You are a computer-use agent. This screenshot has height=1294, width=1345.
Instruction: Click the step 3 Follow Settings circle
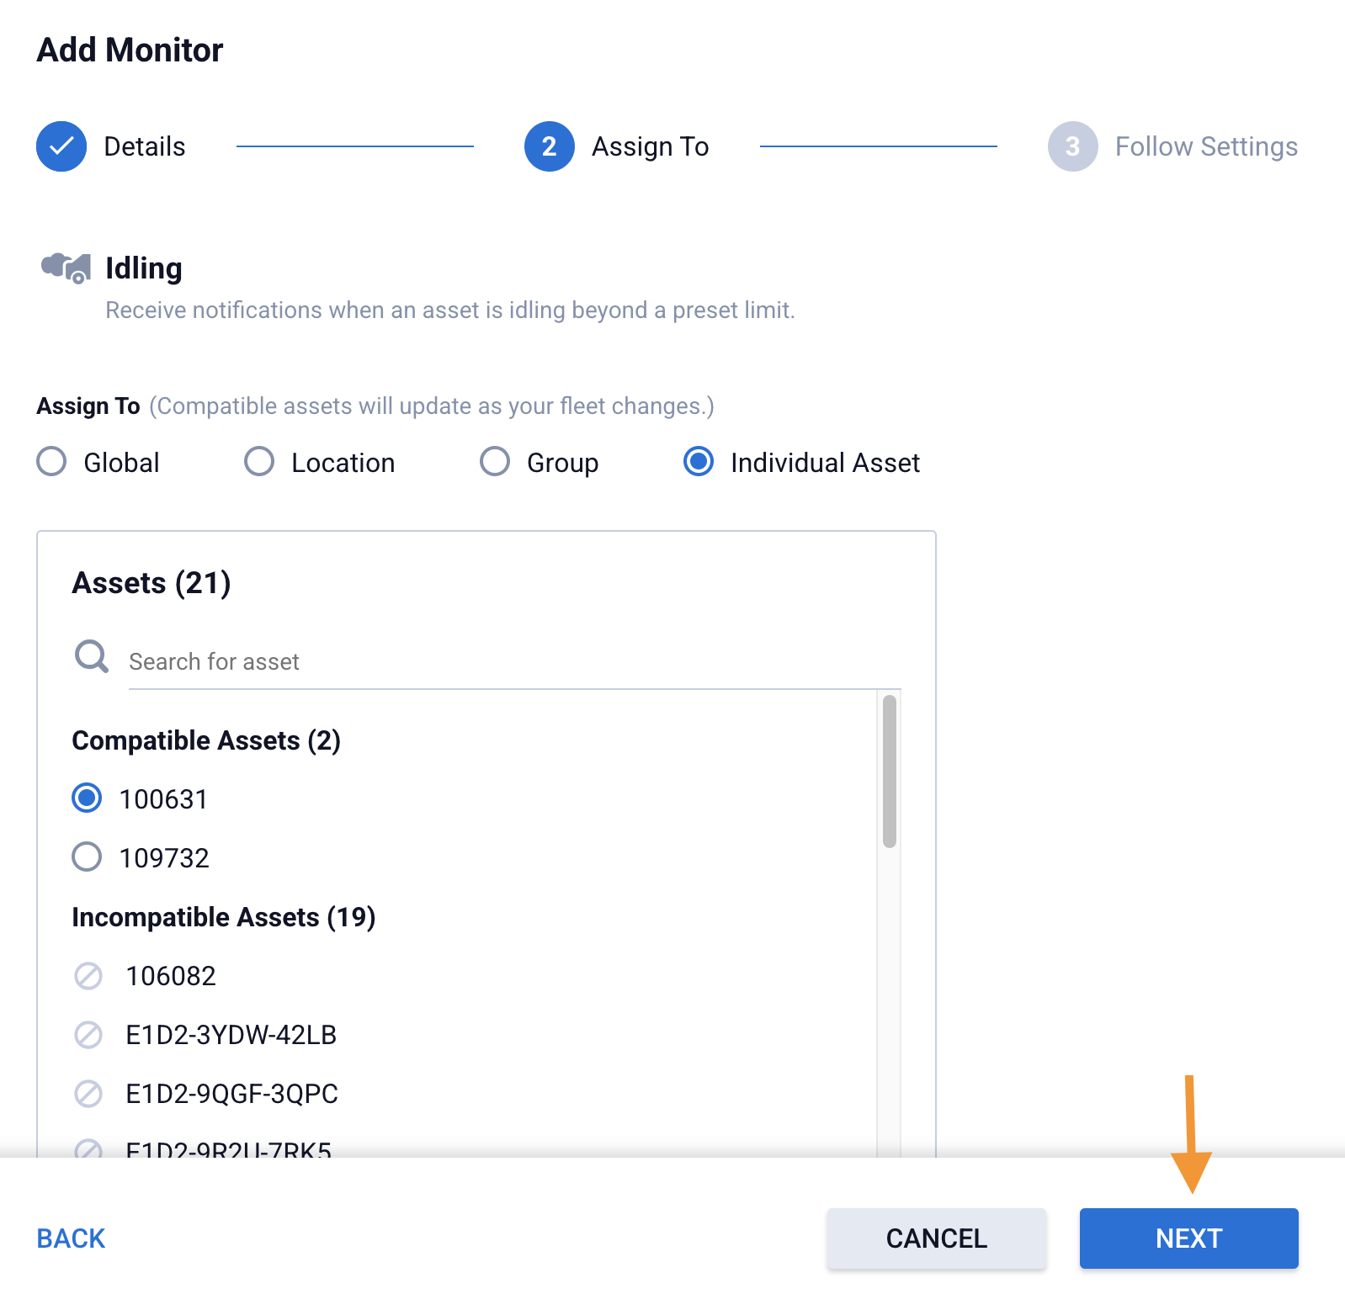pyautogui.click(x=1072, y=146)
